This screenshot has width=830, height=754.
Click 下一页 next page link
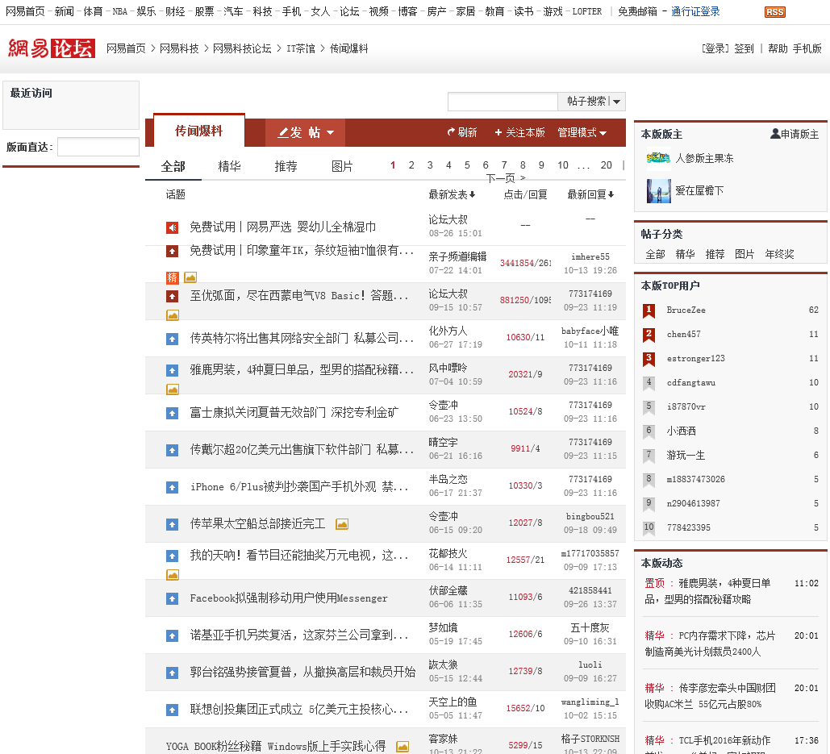click(x=506, y=178)
